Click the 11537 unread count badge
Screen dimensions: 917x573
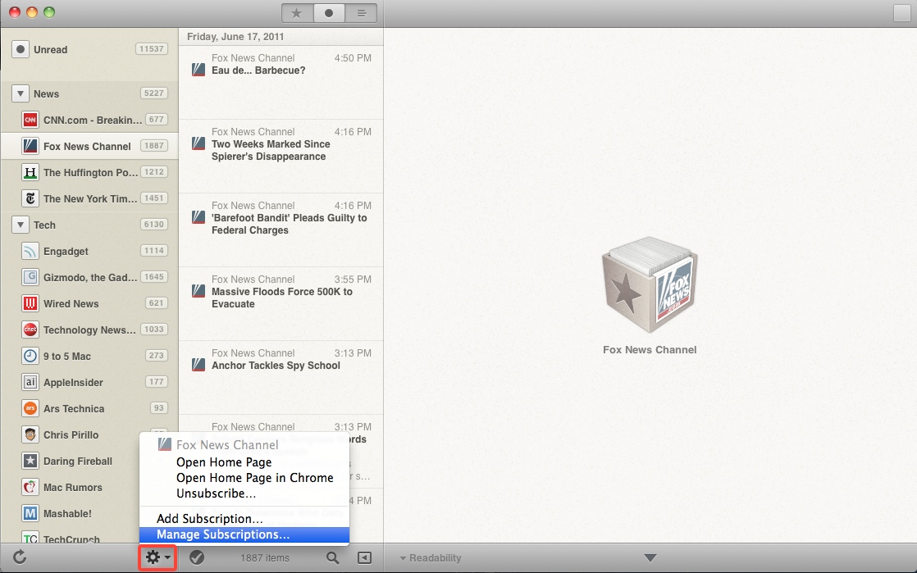(152, 48)
